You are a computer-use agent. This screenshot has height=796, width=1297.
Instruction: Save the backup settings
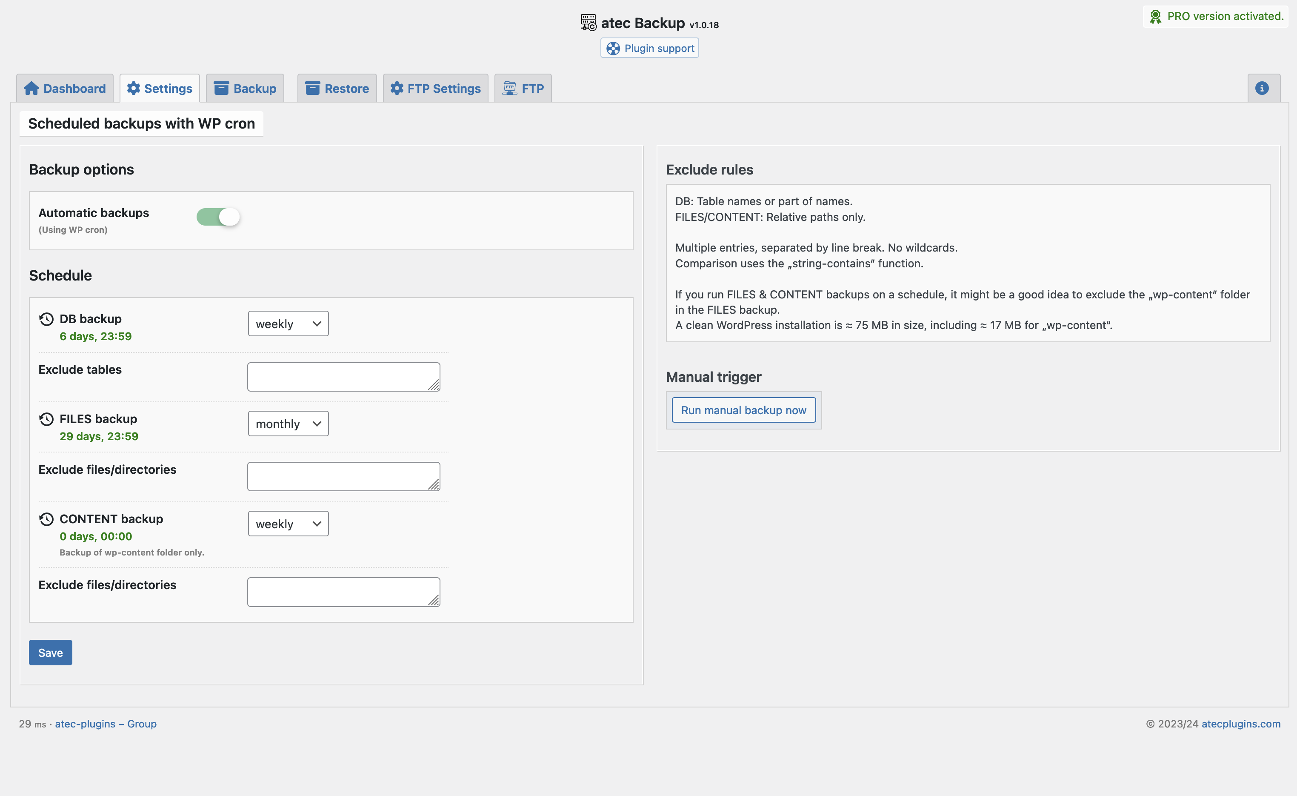[x=51, y=653]
